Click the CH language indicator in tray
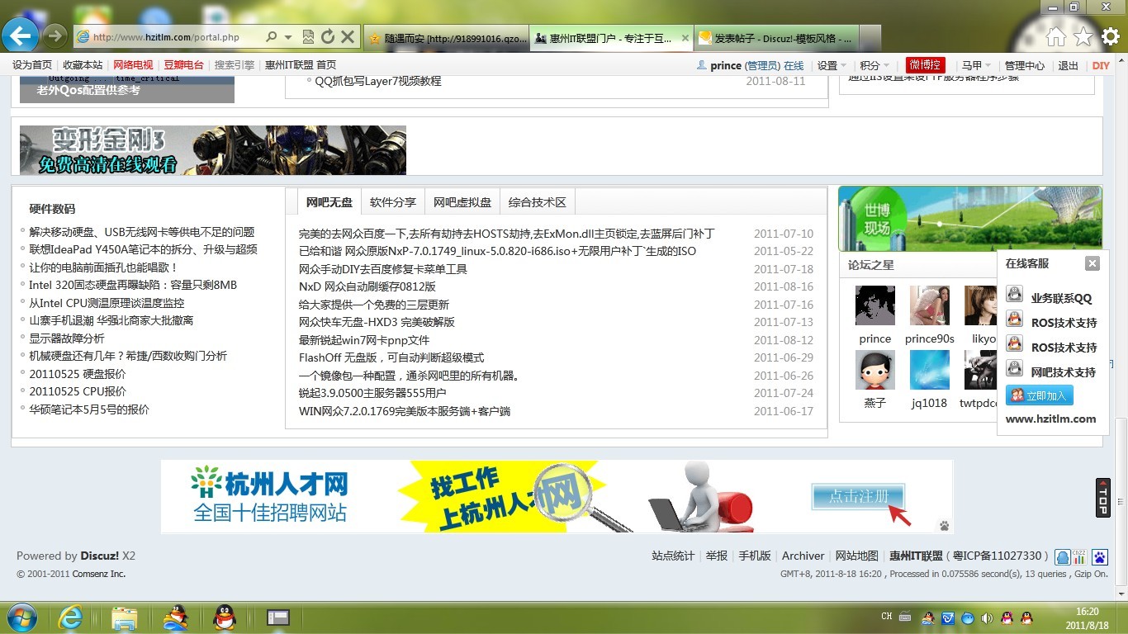The width and height of the screenshot is (1128, 634). click(x=887, y=617)
